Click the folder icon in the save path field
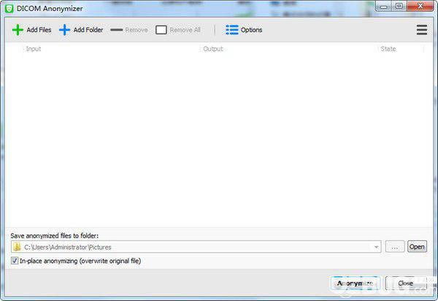The image size is (438, 301). [x=17, y=247]
